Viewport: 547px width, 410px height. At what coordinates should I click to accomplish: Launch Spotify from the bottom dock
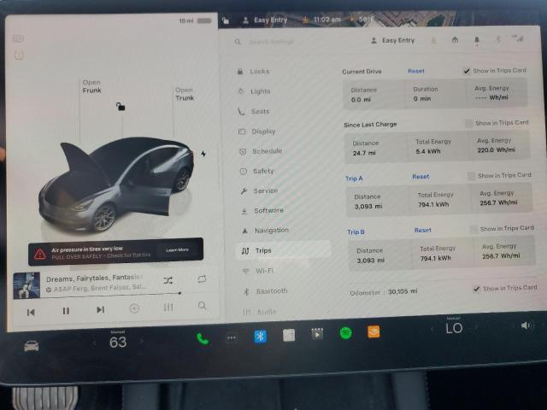(345, 333)
